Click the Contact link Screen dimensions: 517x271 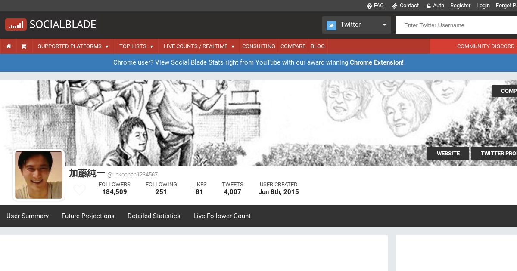409,6
